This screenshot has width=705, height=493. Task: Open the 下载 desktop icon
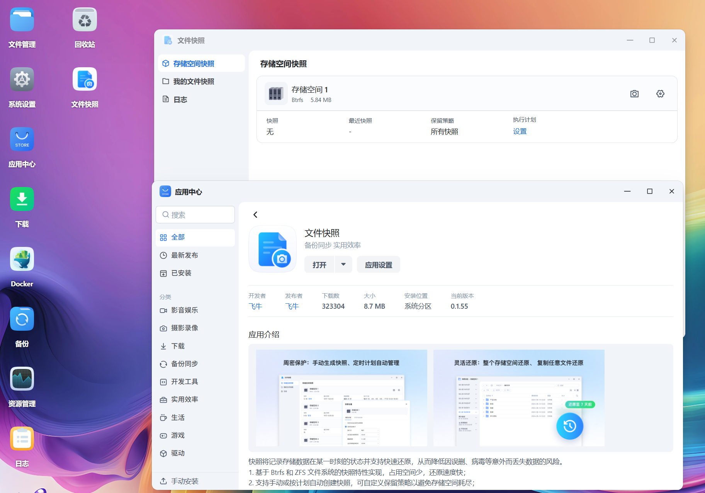[22, 199]
